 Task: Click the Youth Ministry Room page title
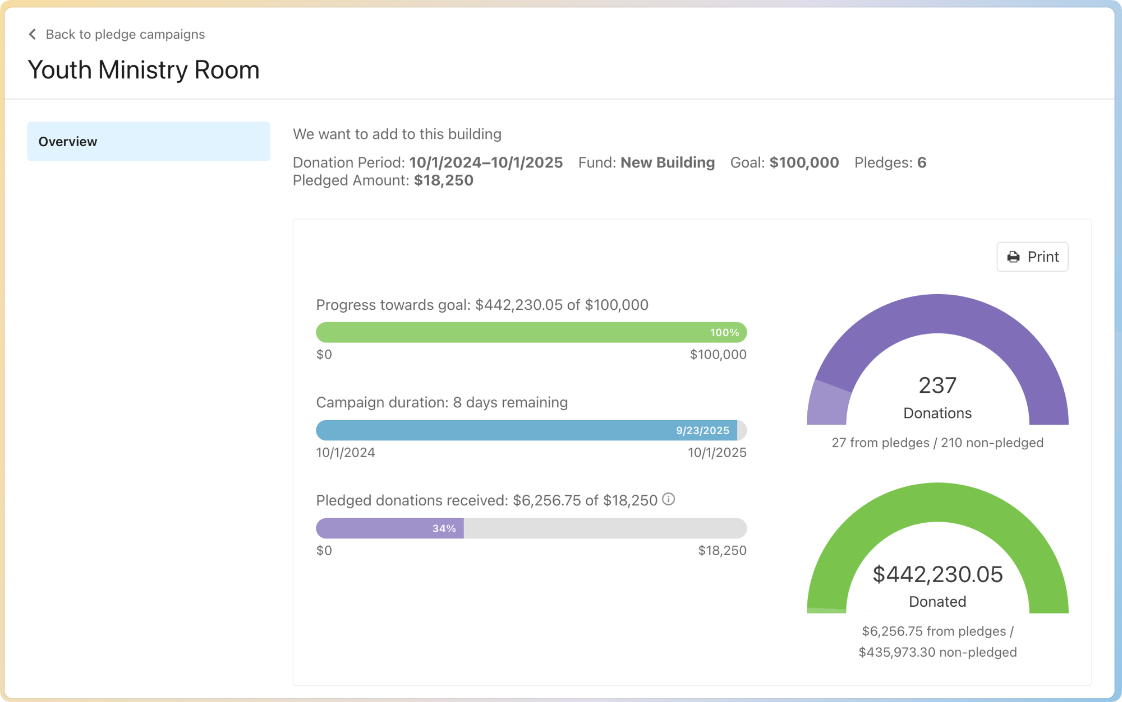(x=144, y=70)
